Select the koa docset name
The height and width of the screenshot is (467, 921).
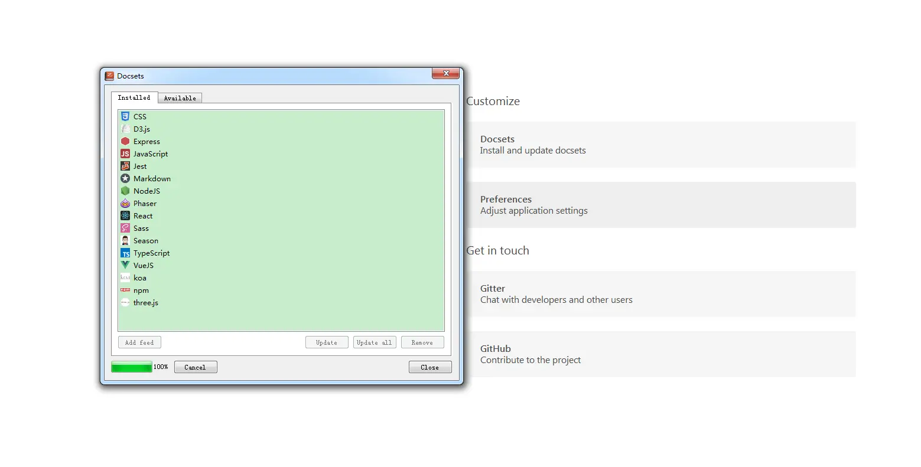tap(140, 277)
